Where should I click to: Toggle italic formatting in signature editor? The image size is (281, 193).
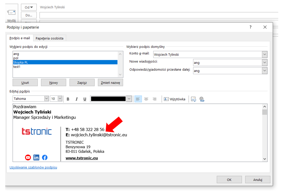(x=77, y=99)
